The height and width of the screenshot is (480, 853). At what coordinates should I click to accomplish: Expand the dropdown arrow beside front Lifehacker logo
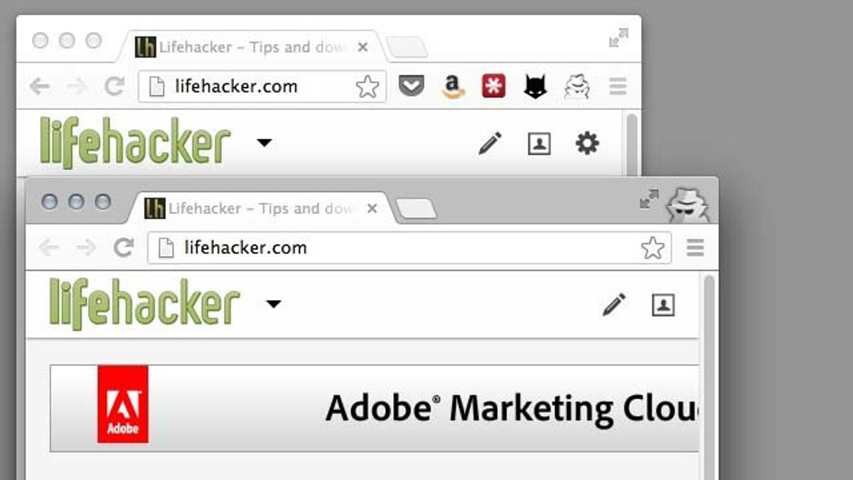tap(274, 304)
